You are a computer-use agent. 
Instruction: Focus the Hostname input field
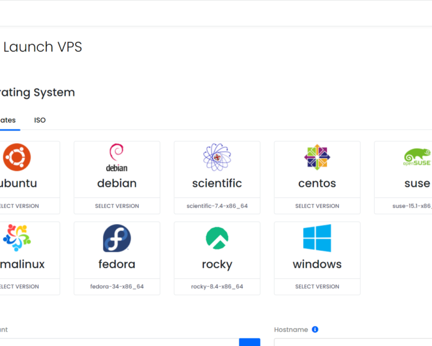(x=353, y=342)
